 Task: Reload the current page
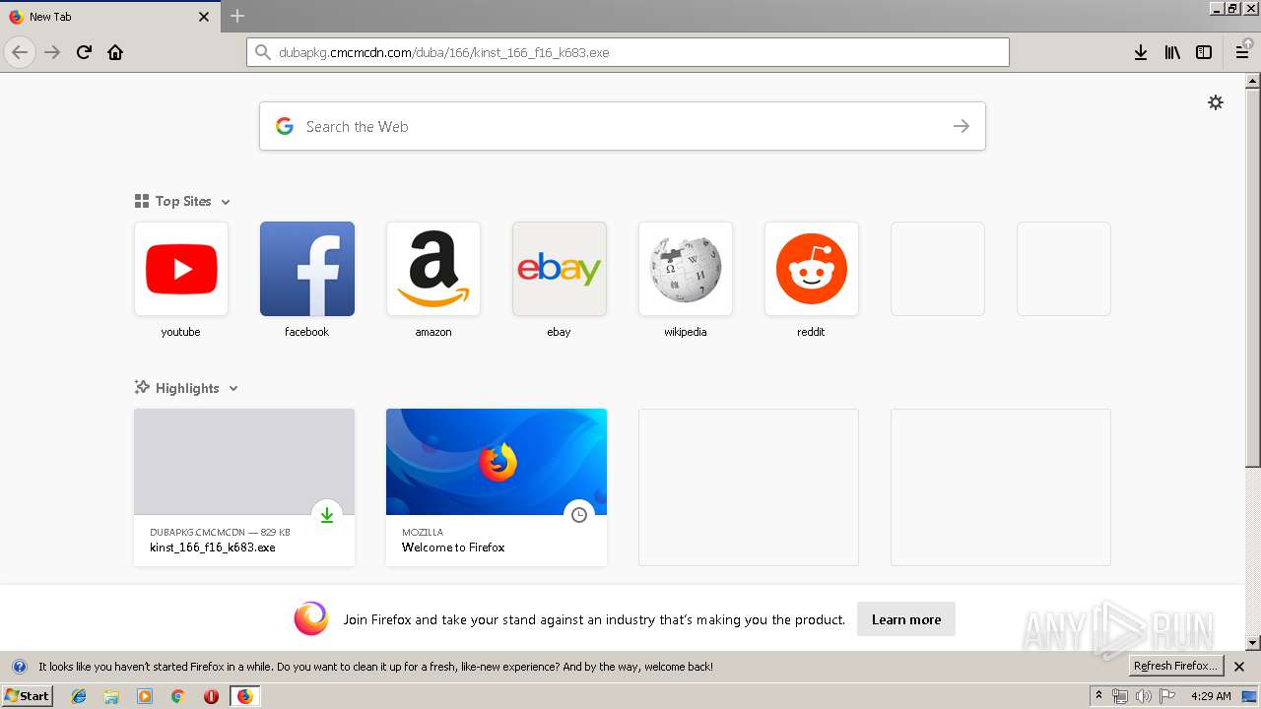pos(84,52)
